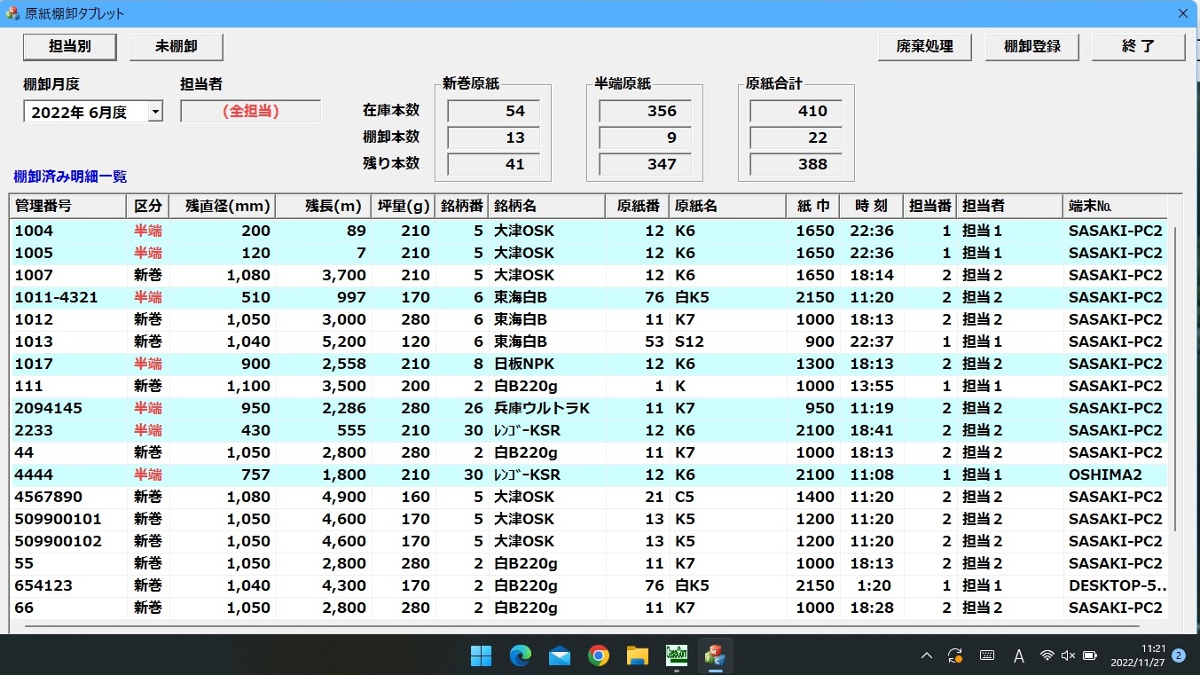Sort by the 区分 column header
1200x675 pixels.
click(147, 206)
